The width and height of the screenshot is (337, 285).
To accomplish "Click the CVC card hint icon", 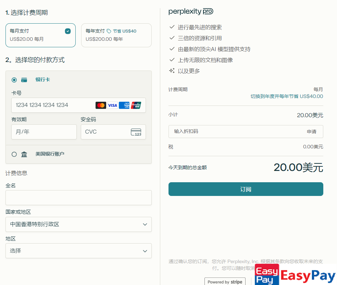I will [x=136, y=132].
